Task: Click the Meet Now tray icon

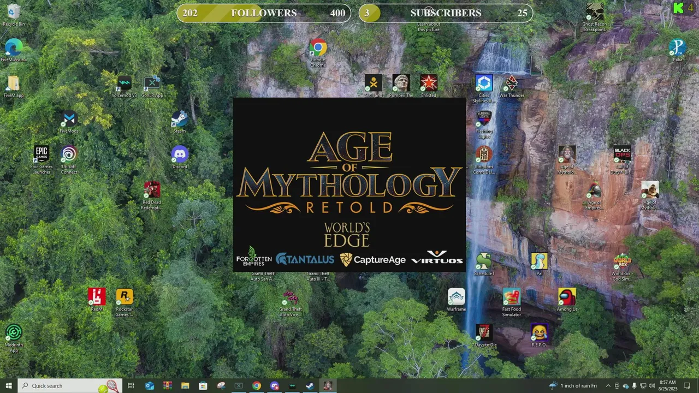Action: [x=617, y=385]
